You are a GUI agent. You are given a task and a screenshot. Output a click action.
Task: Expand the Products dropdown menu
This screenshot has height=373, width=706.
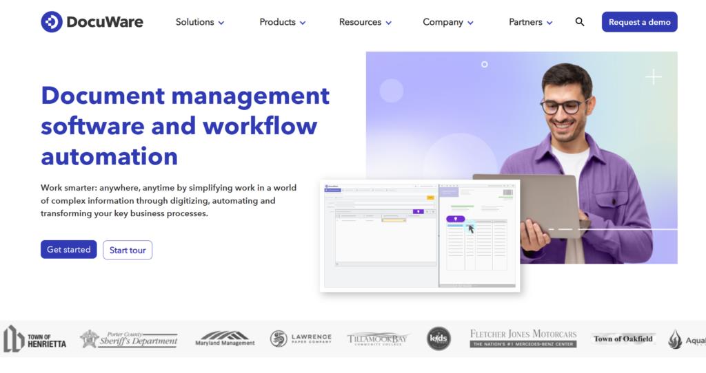[283, 22]
